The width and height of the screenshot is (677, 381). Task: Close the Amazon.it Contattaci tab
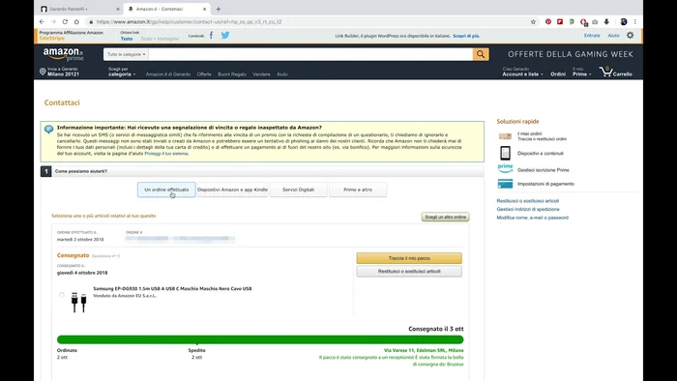(205, 9)
